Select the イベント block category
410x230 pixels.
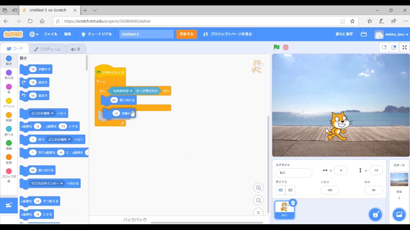pos(9,103)
